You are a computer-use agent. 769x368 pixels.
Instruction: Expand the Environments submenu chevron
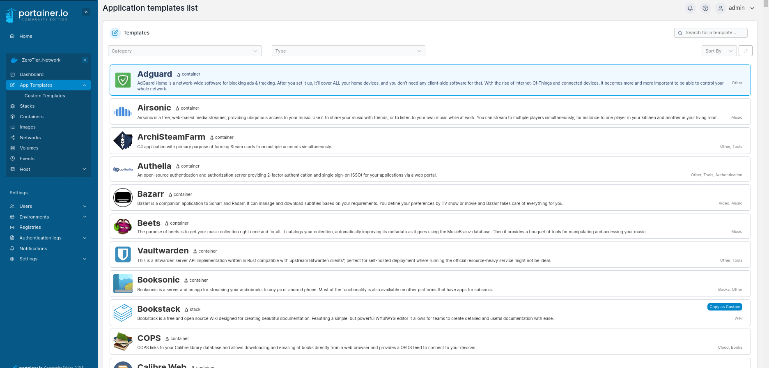(x=85, y=217)
